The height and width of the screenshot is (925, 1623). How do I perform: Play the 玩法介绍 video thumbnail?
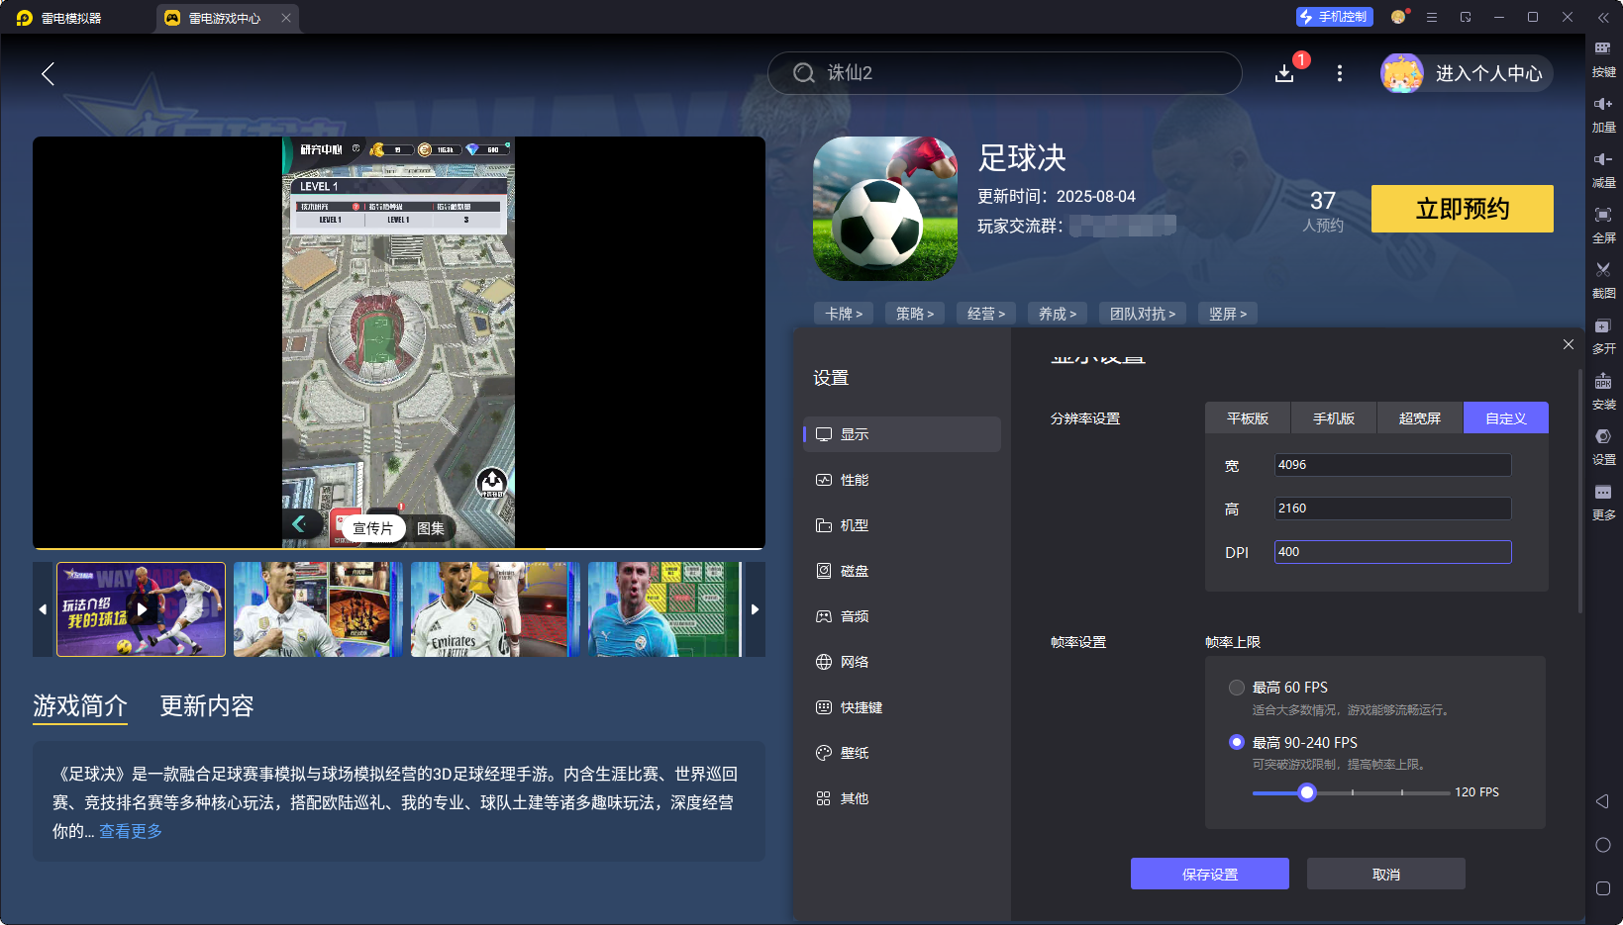click(142, 609)
